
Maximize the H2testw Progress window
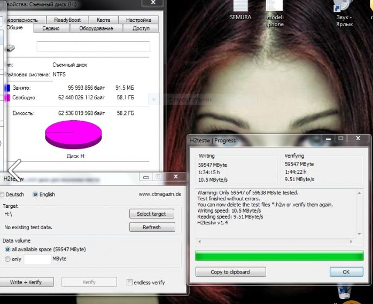click(x=341, y=138)
